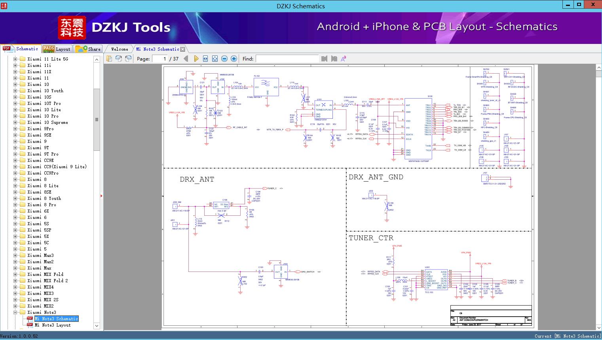Image resolution: width=602 pixels, height=340 pixels.
Task: Expand the Xiaomi 9T Pro node
Action: coord(15,154)
